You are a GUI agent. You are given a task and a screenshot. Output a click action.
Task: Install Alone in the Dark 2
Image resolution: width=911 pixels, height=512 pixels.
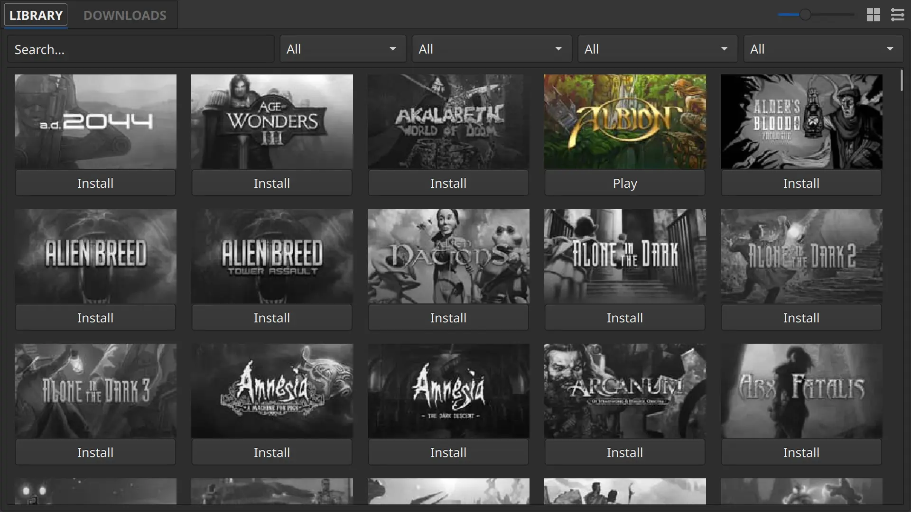pos(801,318)
